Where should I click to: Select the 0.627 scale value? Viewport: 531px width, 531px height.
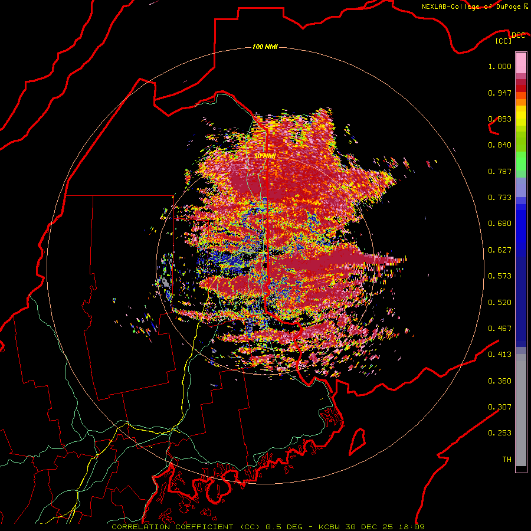coord(500,250)
